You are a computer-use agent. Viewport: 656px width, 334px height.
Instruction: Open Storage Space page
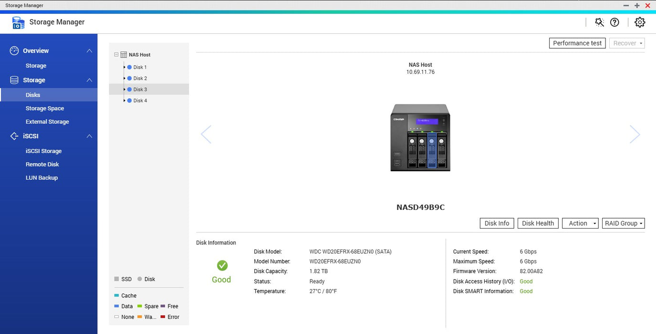(x=45, y=108)
